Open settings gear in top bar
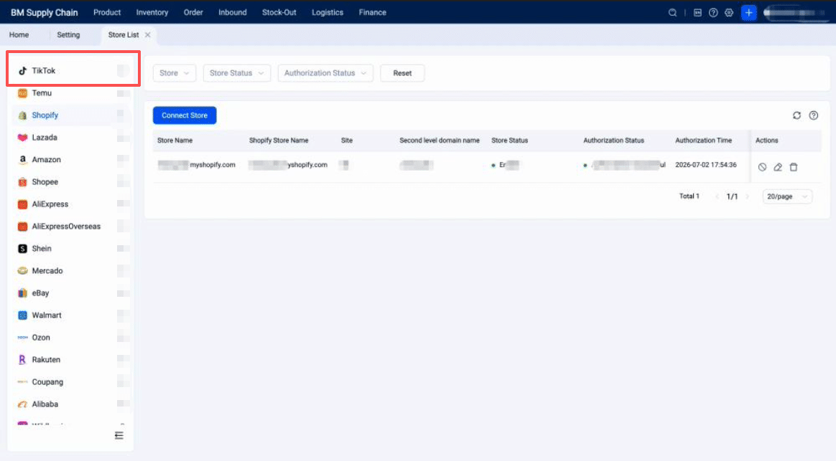Screen dimensions: 836x461 [729, 13]
